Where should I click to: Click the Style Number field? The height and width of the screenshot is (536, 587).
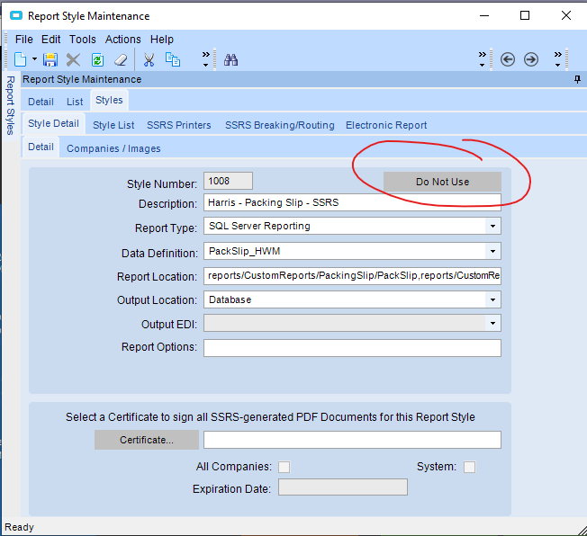click(228, 181)
